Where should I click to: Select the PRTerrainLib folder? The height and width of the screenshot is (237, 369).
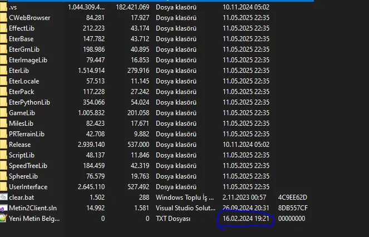[27, 134]
